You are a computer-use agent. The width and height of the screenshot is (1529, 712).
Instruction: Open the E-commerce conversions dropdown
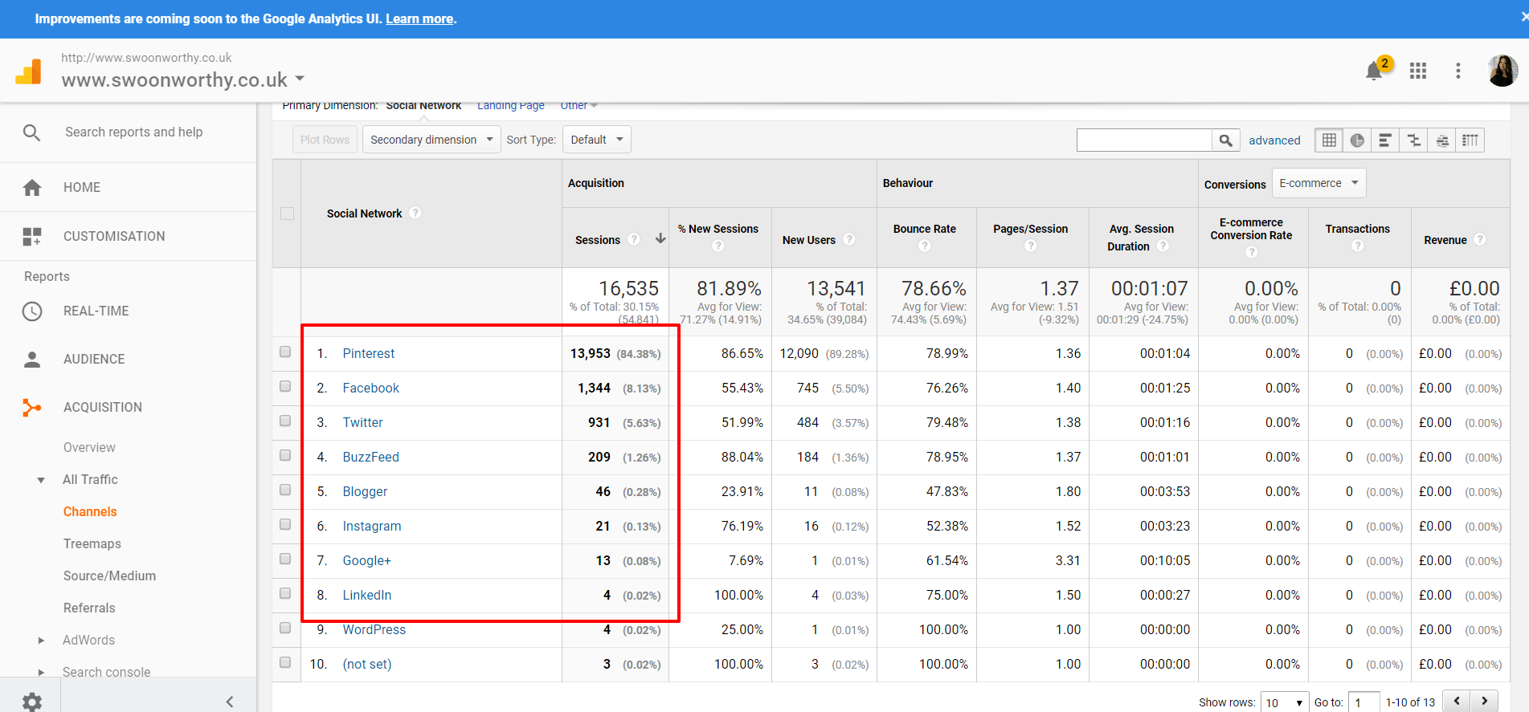coord(1318,183)
